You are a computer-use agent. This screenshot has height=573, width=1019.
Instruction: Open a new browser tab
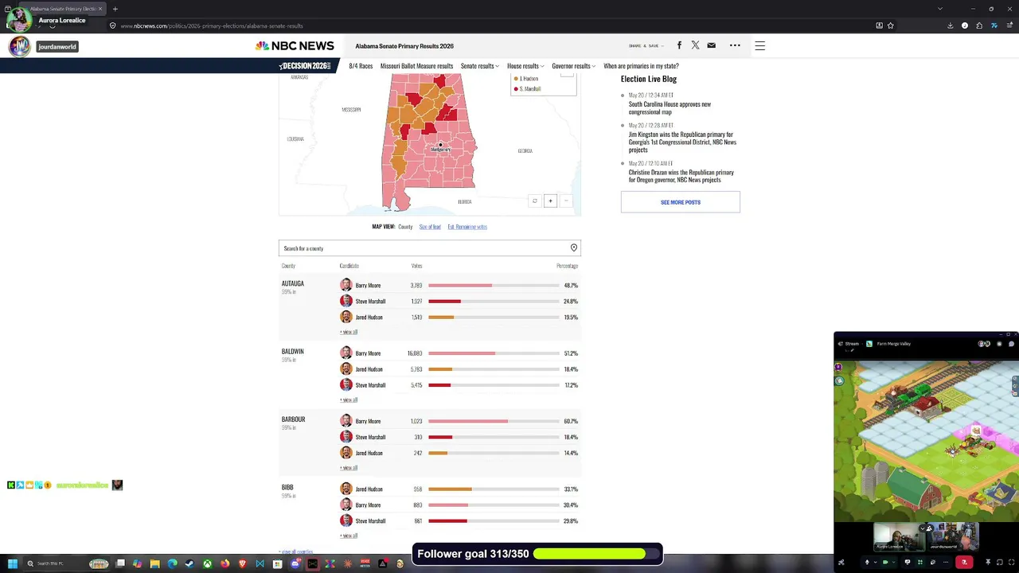click(x=115, y=9)
